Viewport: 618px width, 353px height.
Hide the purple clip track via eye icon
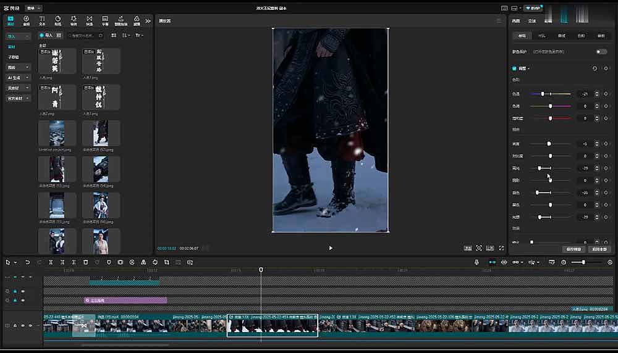[x=23, y=301]
